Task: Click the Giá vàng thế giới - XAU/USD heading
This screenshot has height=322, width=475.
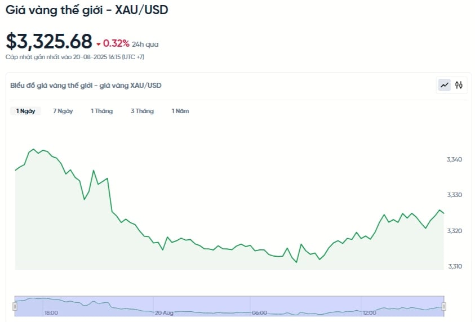Action: pyautogui.click(x=87, y=10)
